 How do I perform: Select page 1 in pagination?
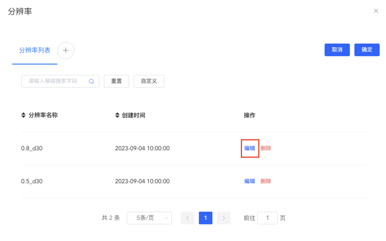[x=206, y=218]
